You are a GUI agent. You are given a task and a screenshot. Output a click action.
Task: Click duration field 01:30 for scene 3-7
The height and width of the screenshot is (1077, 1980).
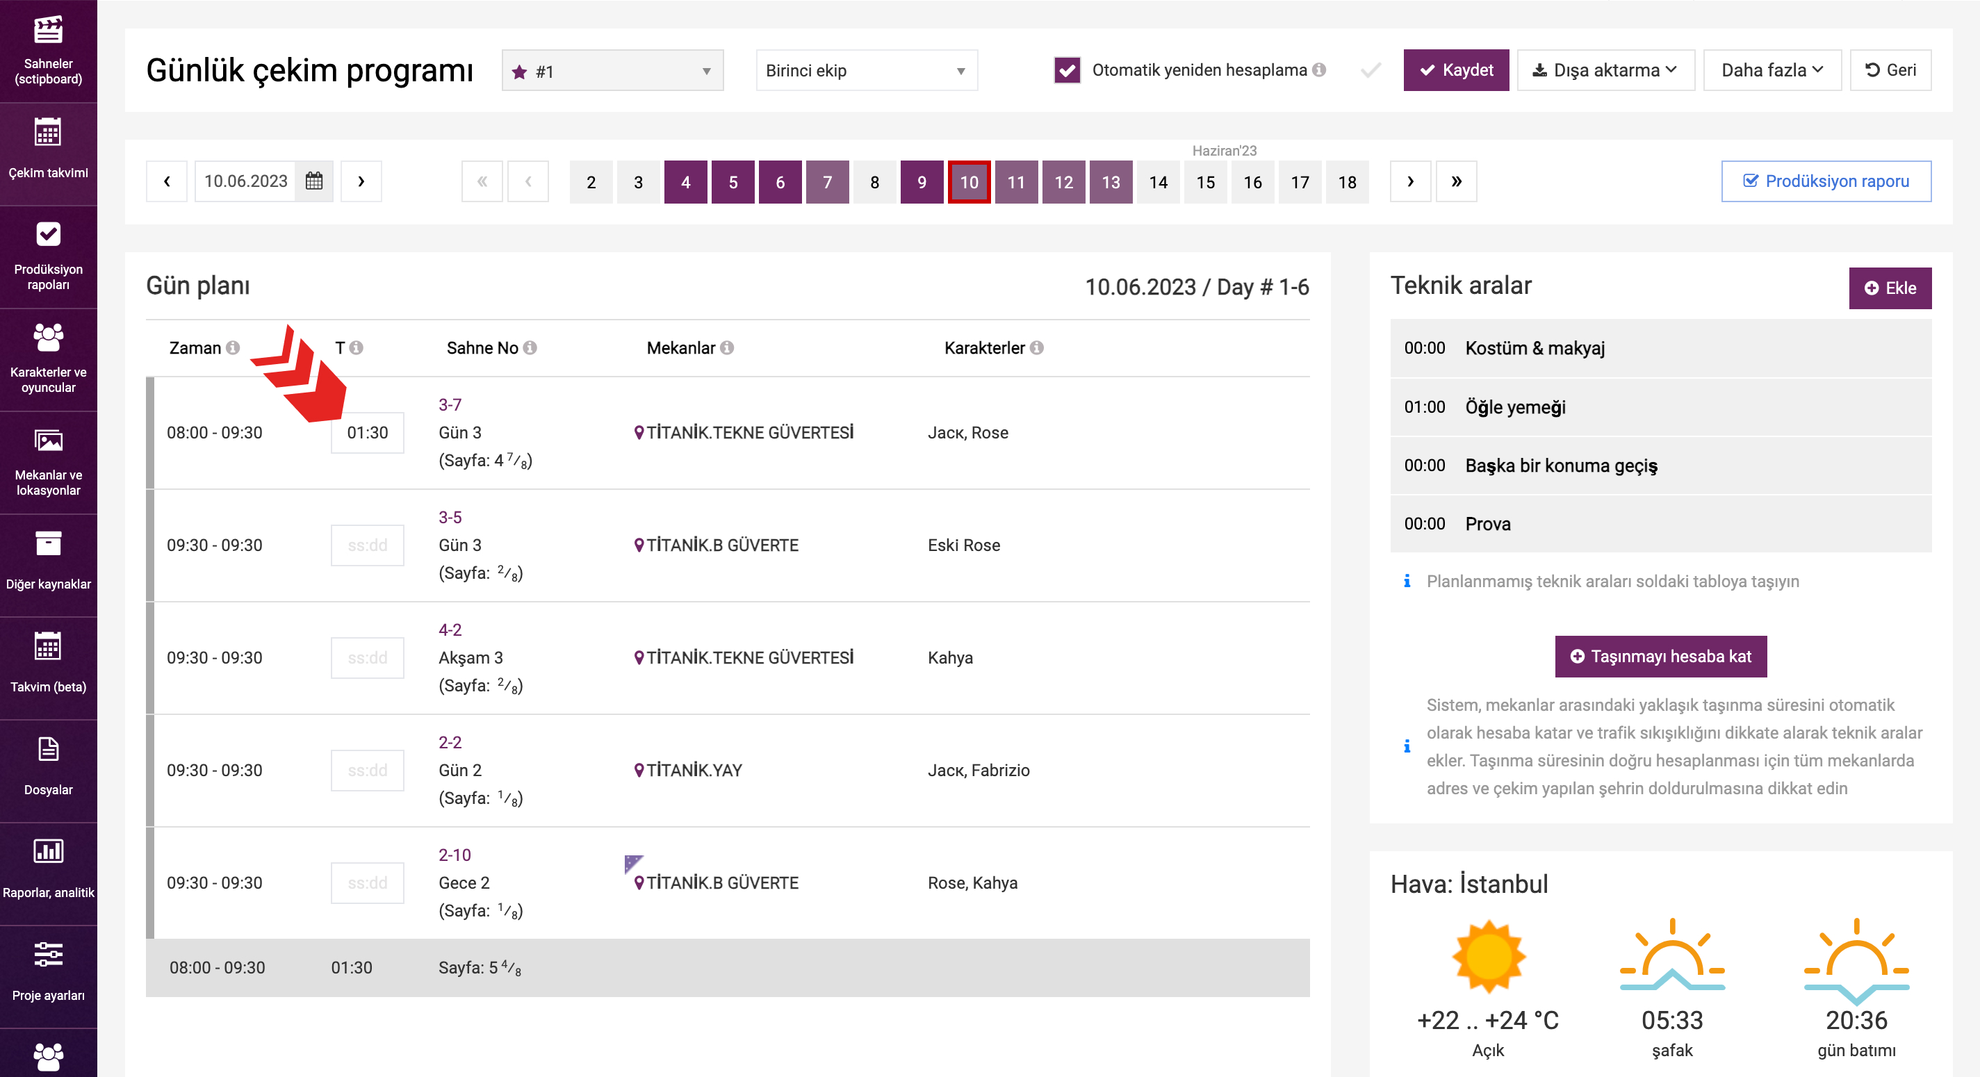click(x=368, y=433)
